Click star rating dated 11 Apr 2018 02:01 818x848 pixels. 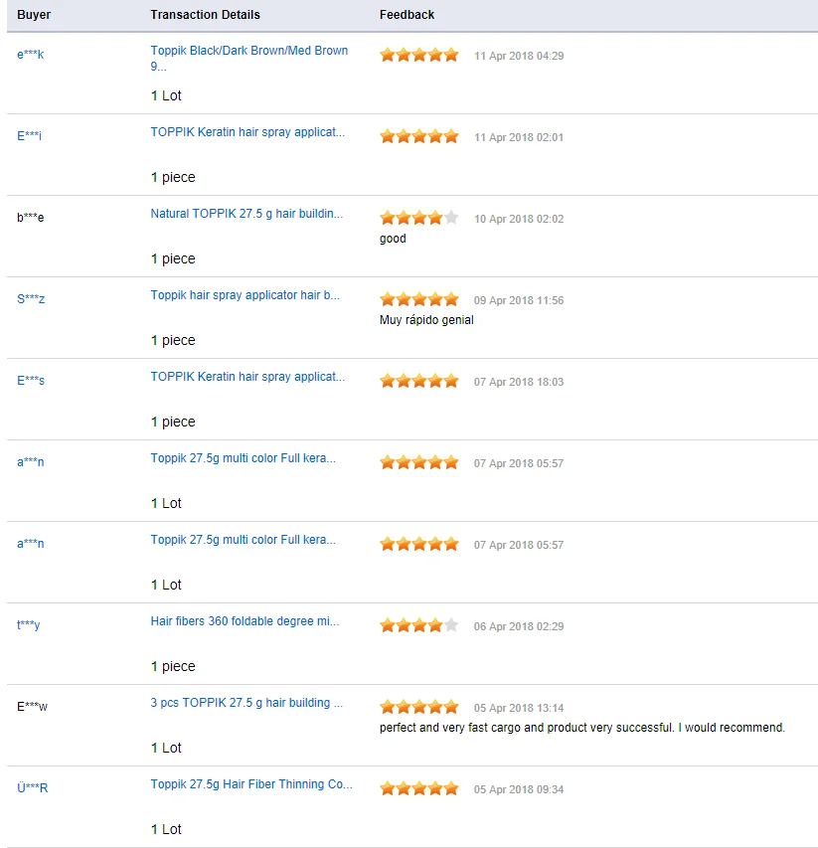pyautogui.click(x=419, y=137)
